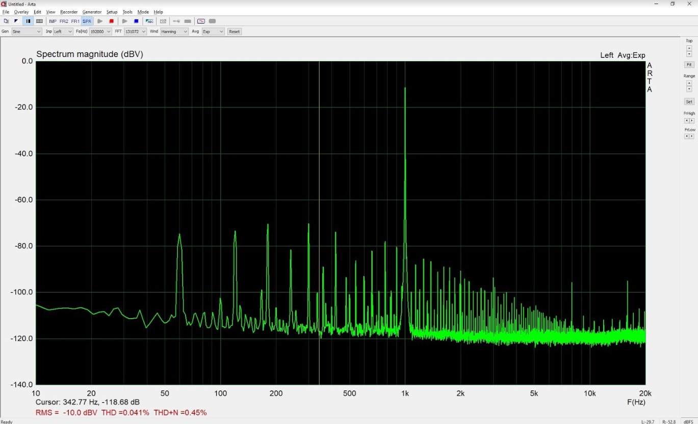Open the Gen signal type dropdown
698x424 pixels.
tap(27, 32)
